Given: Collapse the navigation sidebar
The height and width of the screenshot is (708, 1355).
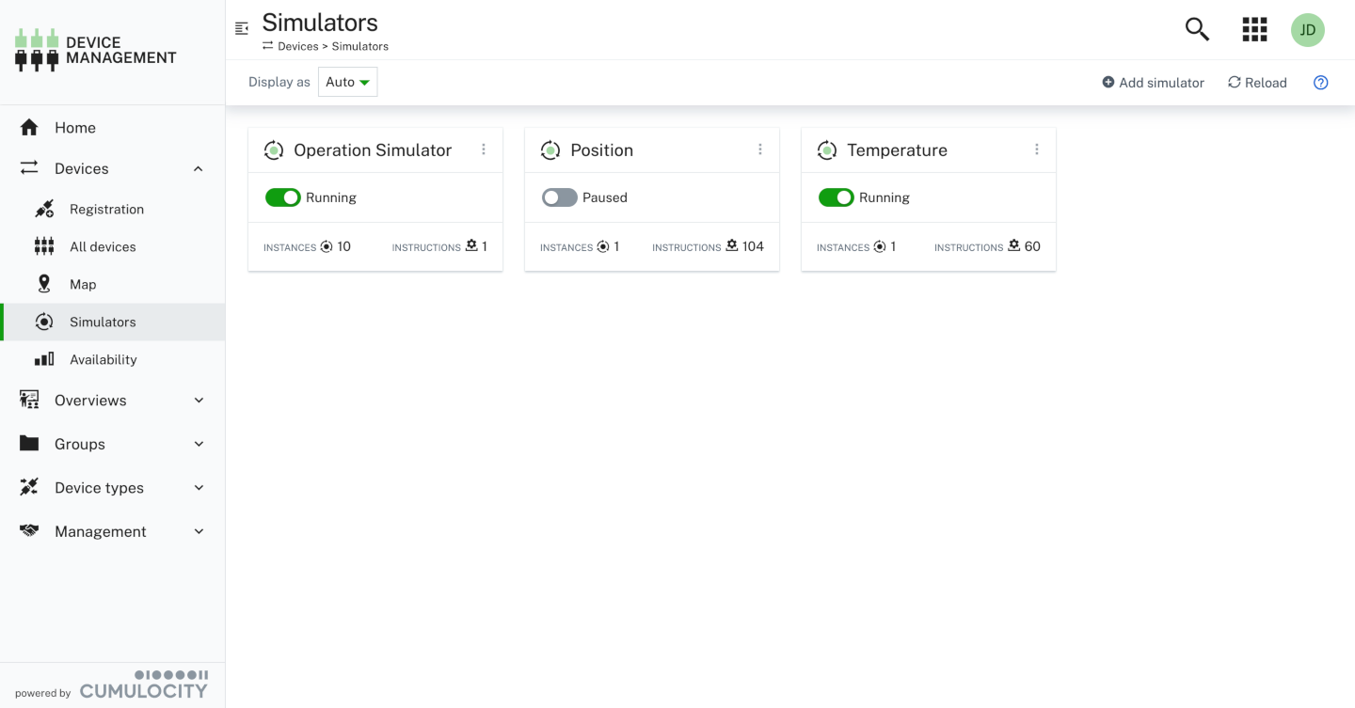Looking at the screenshot, I should [242, 29].
